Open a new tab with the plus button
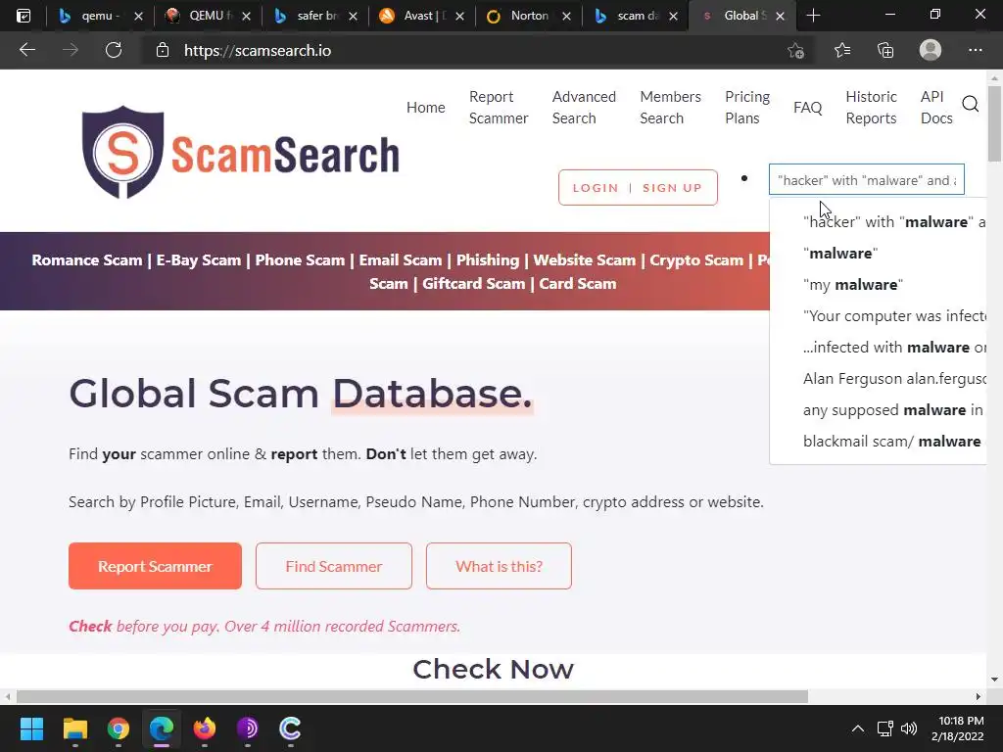This screenshot has height=752, width=1003. 813,16
